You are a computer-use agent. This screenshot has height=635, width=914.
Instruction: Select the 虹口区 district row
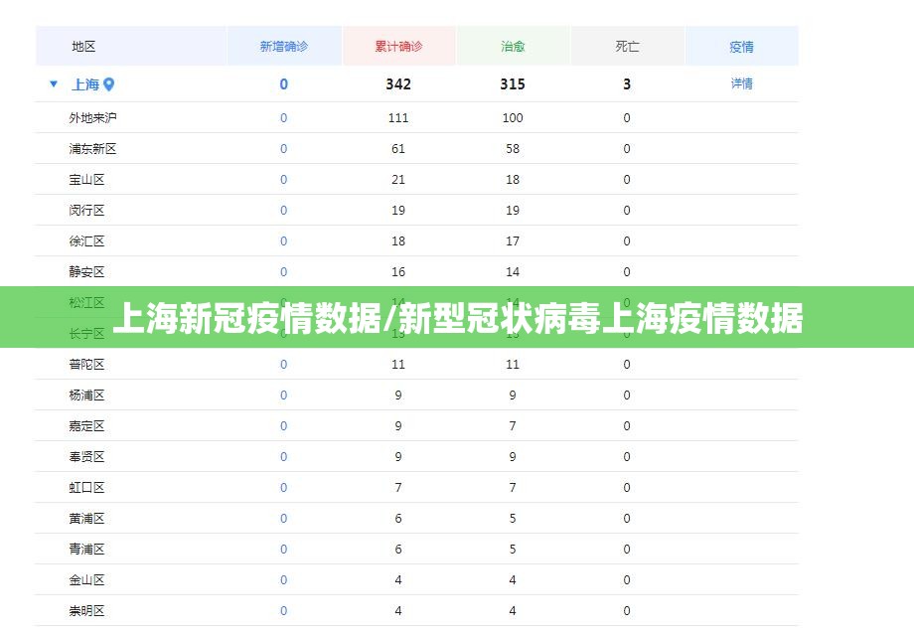[87, 488]
